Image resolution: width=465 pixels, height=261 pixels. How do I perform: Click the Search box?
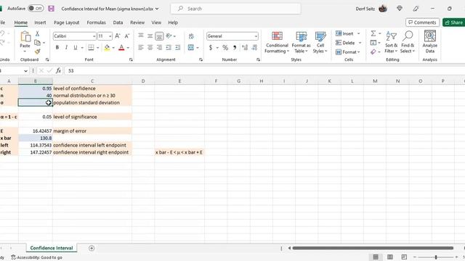pos(235,9)
